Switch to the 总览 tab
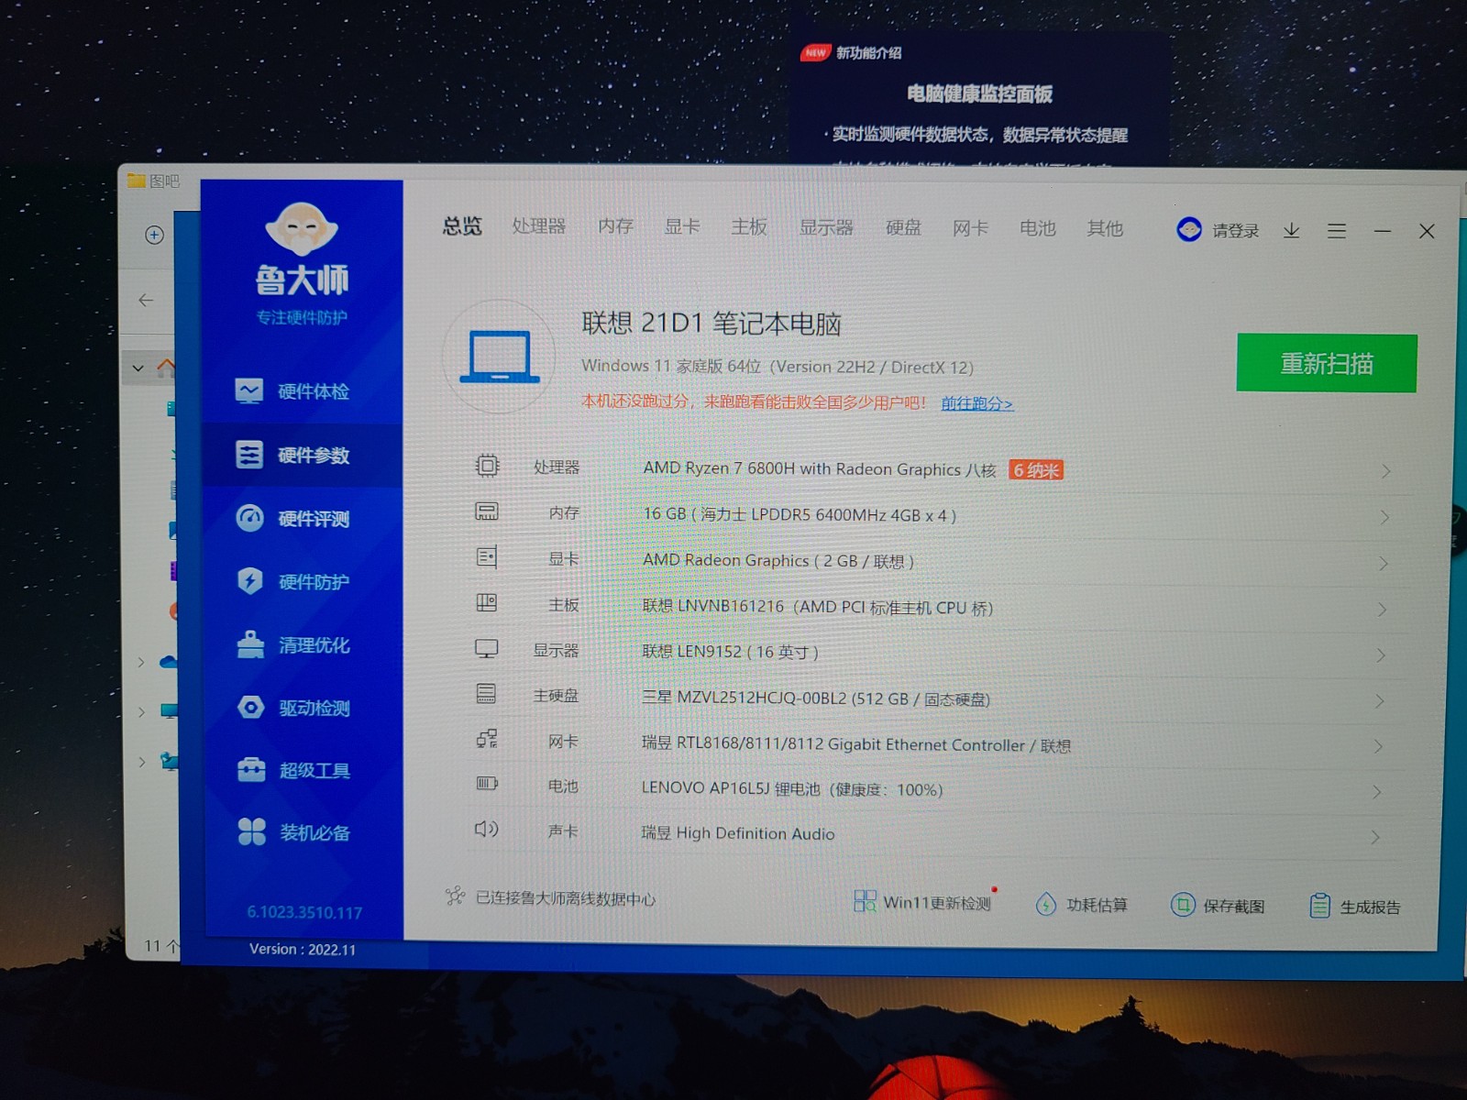Screen dimensions: 1467x1100 coord(462,225)
